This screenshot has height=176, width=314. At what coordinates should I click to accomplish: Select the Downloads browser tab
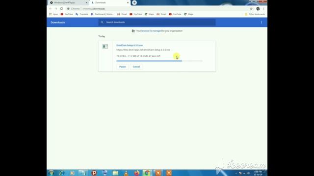110,2
